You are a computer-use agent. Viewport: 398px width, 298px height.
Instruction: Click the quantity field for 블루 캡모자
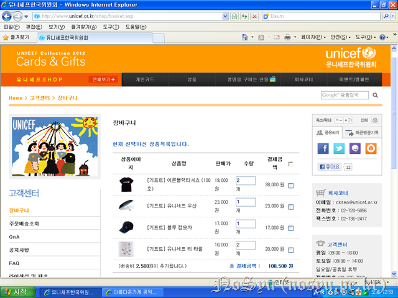[246, 223]
